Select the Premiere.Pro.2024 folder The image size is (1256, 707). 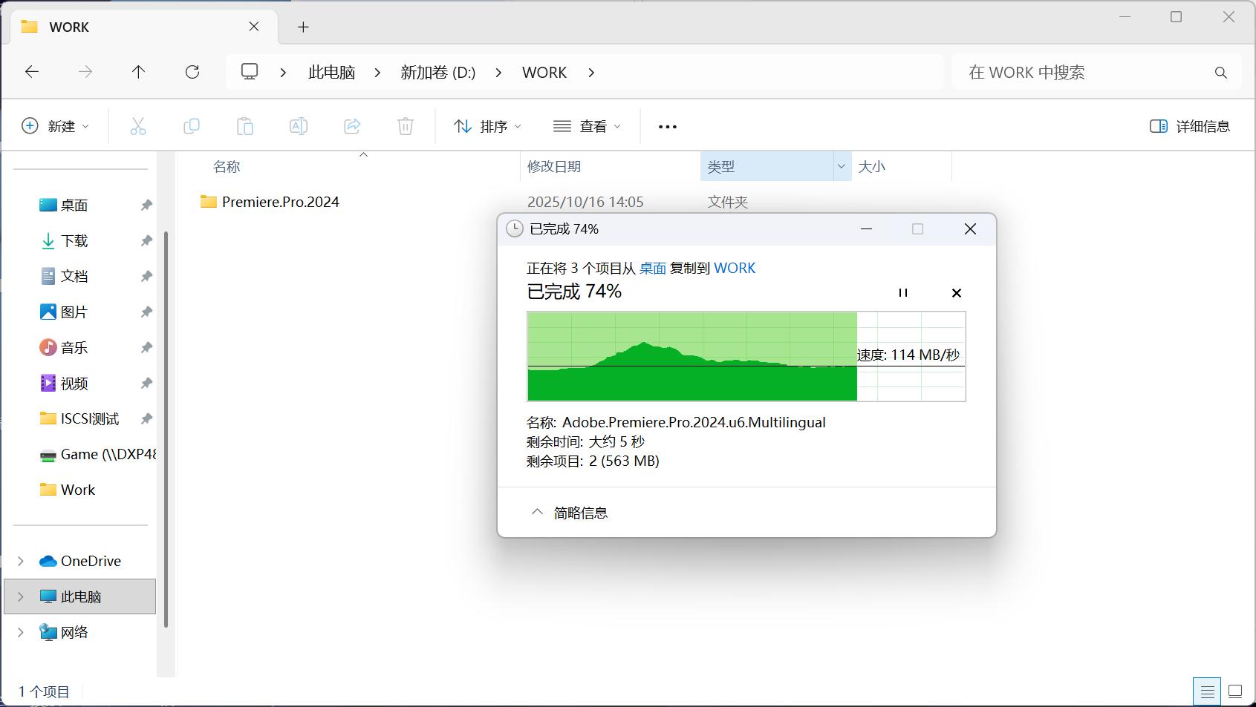(270, 202)
